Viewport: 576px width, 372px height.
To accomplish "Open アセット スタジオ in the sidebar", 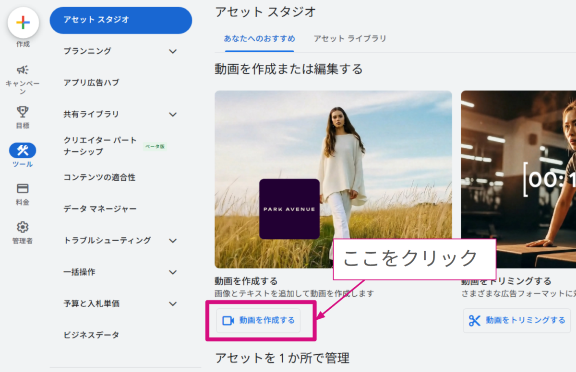I will pos(120,20).
